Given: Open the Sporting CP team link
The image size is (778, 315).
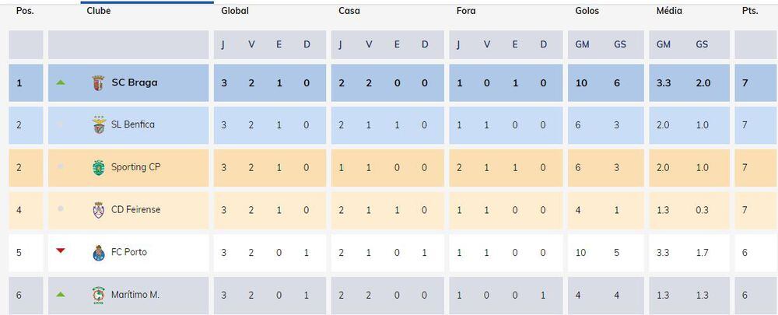Looking at the screenshot, I should (x=136, y=167).
